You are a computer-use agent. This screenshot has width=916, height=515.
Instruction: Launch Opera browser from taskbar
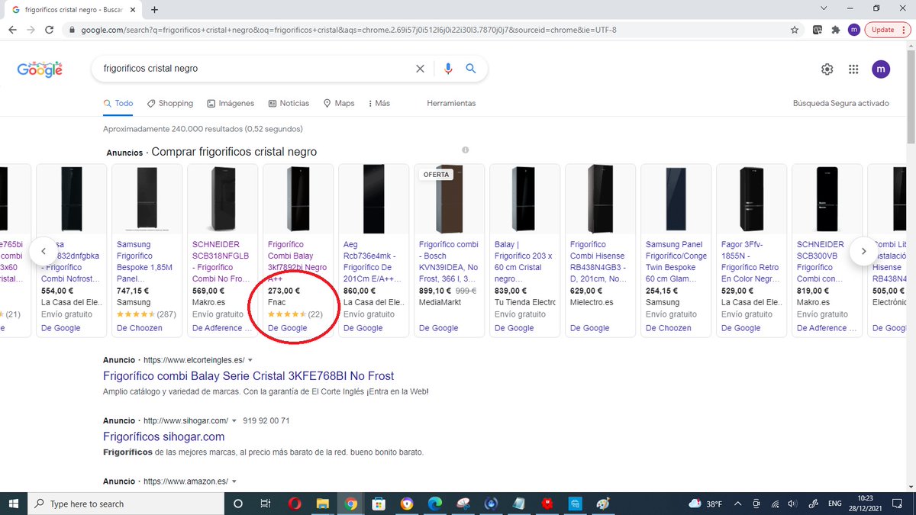pyautogui.click(x=294, y=504)
